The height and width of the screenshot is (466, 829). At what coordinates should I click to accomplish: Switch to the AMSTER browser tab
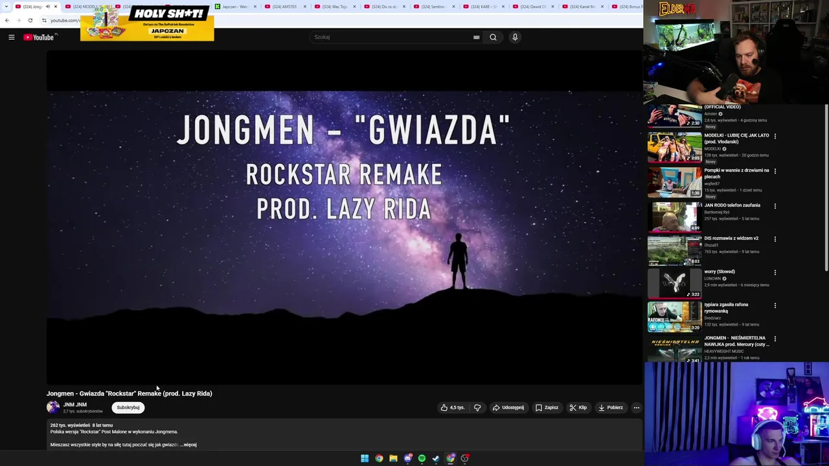[284, 6]
